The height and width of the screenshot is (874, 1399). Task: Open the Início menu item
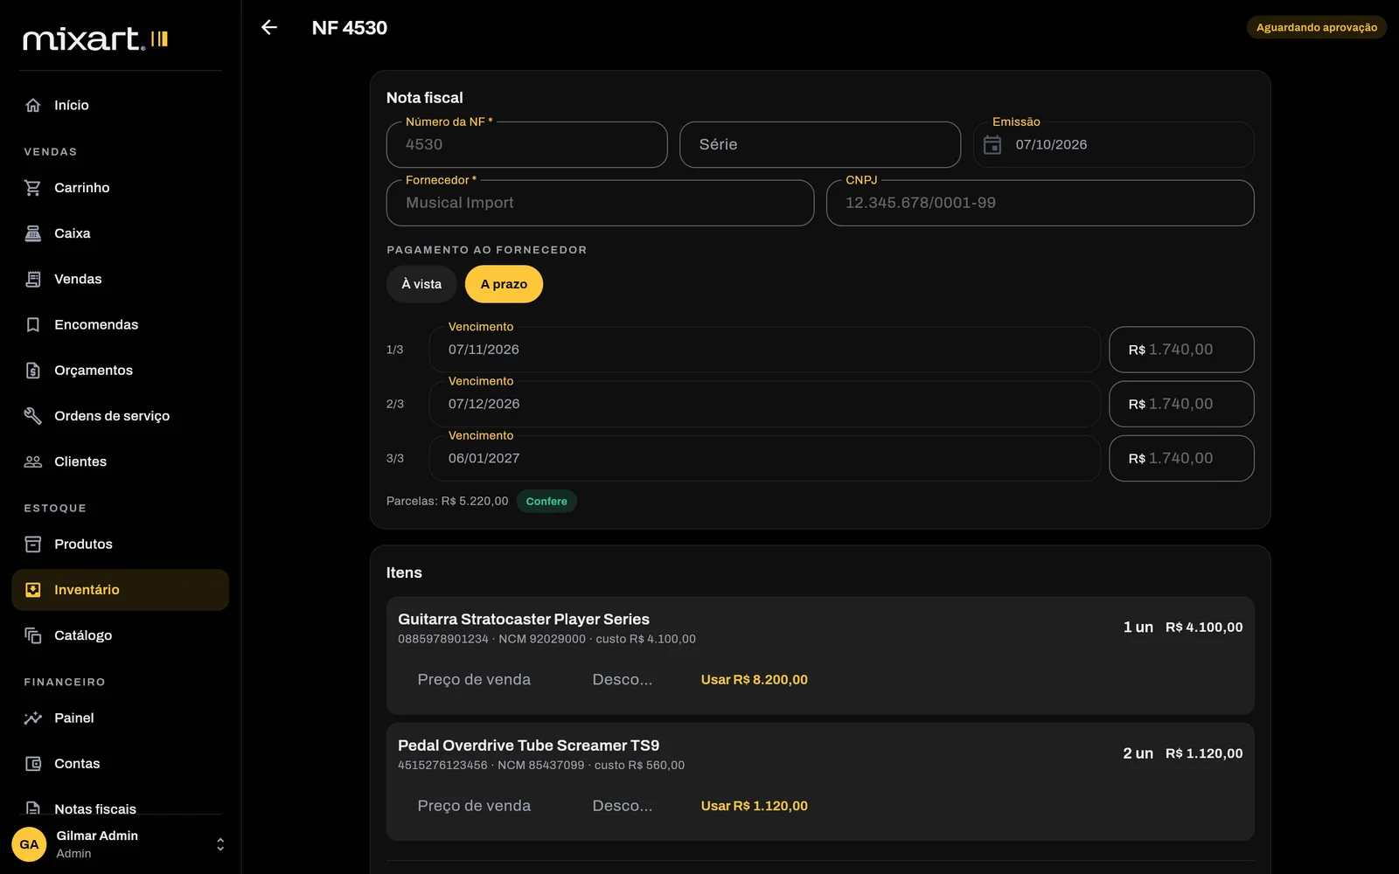121,105
